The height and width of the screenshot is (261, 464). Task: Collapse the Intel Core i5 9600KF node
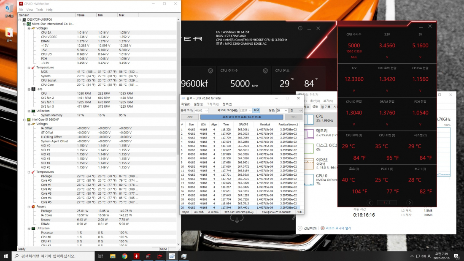[x=24, y=120]
